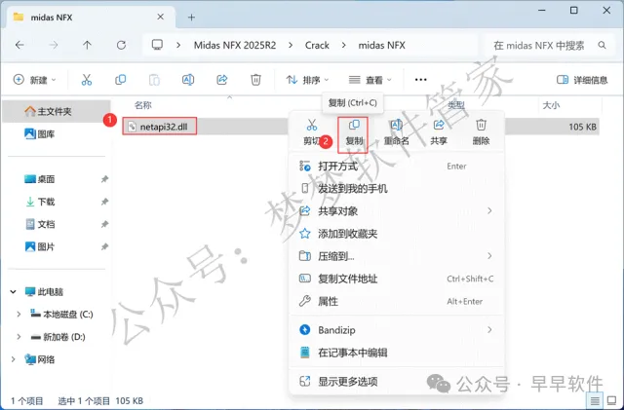624x410 pixels.
Task: Close the midas NFX tab
Action: (x=160, y=17)
